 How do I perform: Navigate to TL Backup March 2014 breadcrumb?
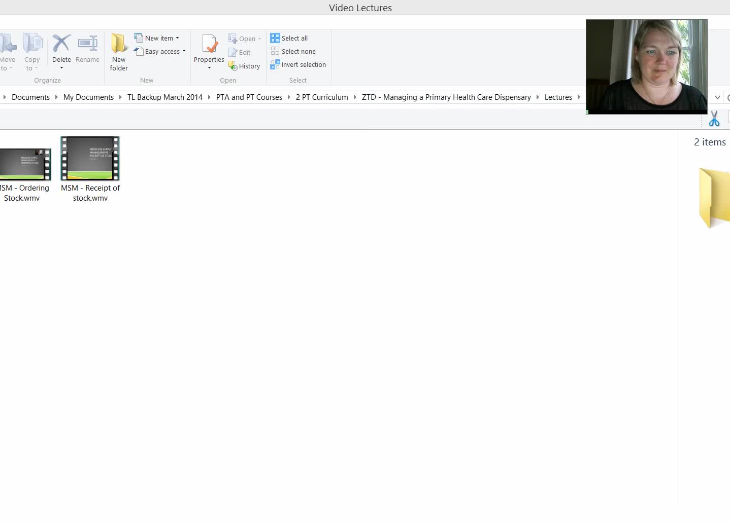coord(164,97)
